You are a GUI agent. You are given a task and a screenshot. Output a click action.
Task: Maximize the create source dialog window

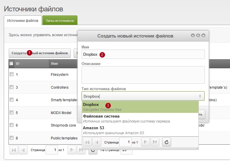(x=198, y=36)
